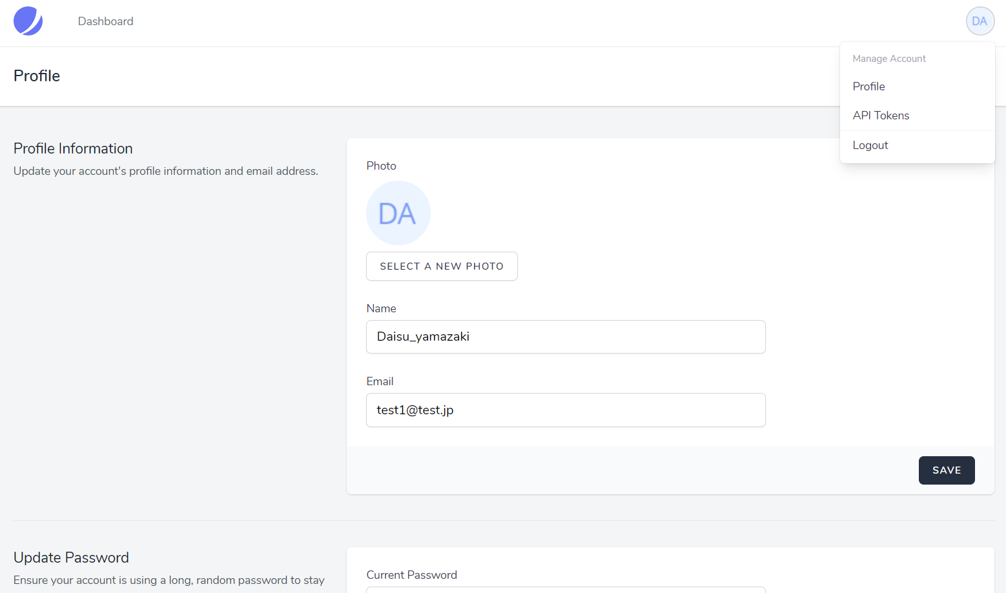1006x593 pixels.
Task: Click the Name field label
Action: tap(381, 308)
